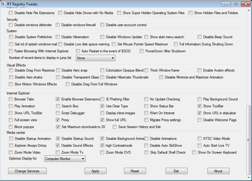The width and height of the screenshot is (252, 181).
Task: Uncheck Disable Startup Sound
Action: tap(58, 139)
